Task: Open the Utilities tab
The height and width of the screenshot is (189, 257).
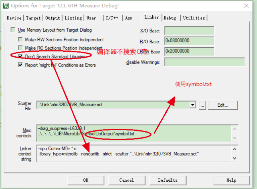Action: [x=194, y=18]
